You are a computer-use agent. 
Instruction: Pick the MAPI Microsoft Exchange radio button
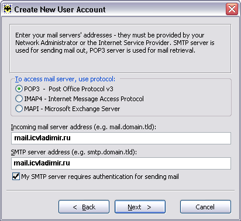coord(19,109)
